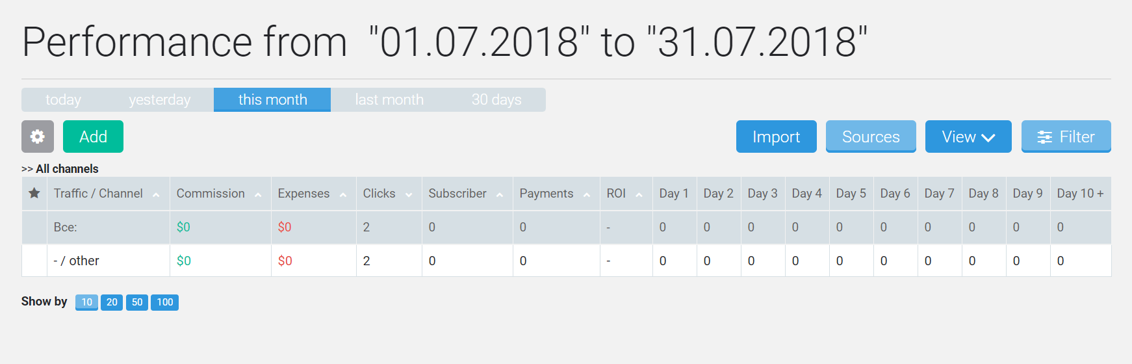Open settings with the gear icon
The image size is (1132, 364).
coord(38,136)
